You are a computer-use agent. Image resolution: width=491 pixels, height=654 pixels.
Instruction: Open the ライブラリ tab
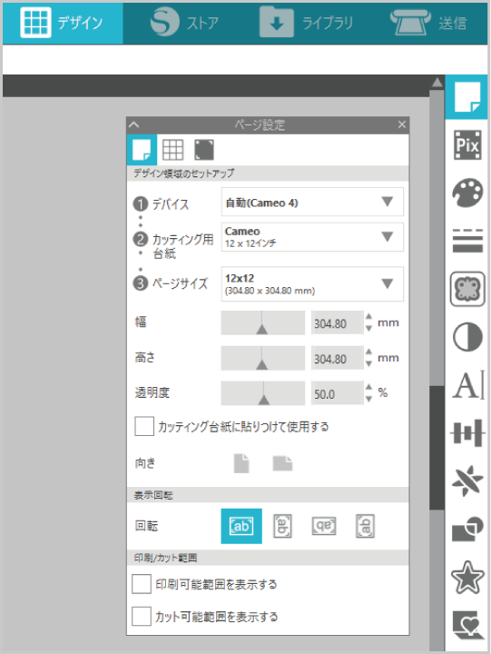click(307, 23)
